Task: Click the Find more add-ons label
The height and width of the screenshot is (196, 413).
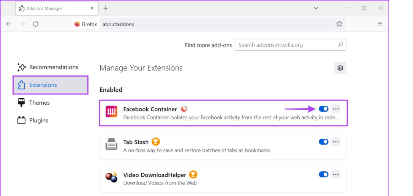Action: click(208, 45)
